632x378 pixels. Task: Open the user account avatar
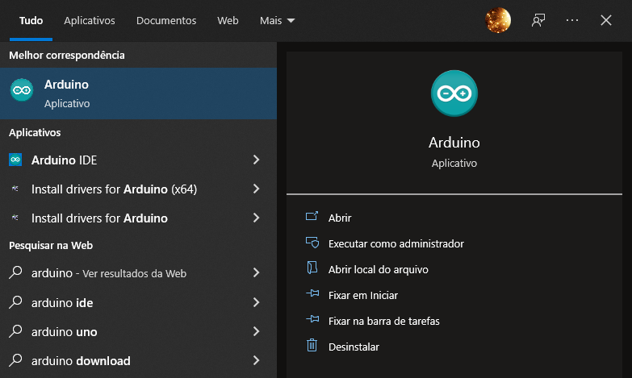pos(498,20)
